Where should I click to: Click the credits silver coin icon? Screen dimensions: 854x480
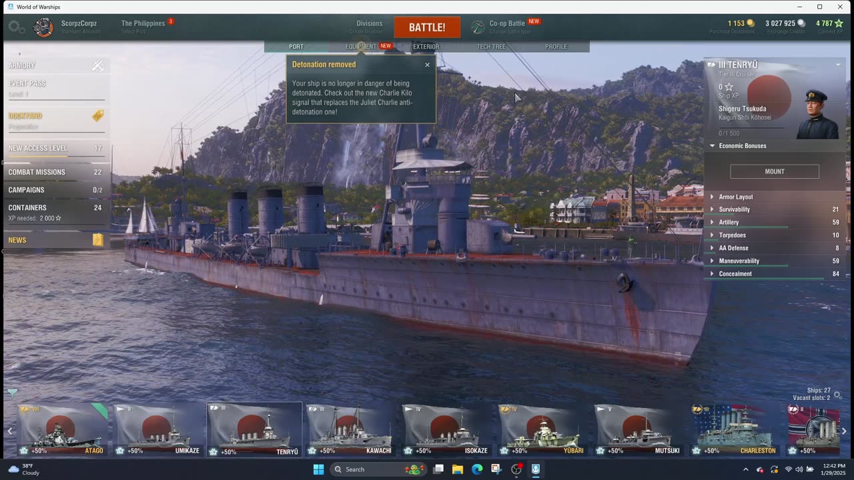tap(801, 23)
